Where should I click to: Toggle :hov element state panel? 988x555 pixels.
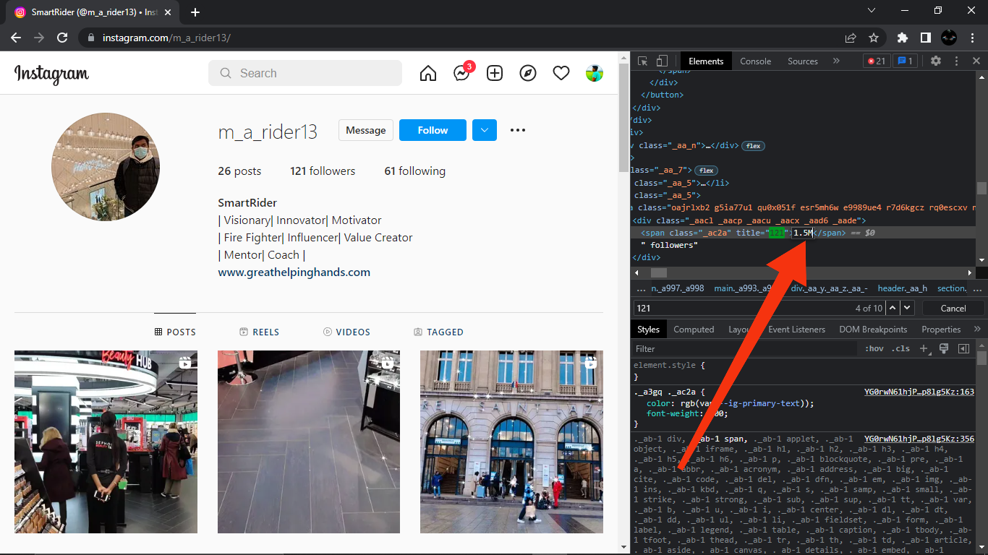tap(874, 348)
